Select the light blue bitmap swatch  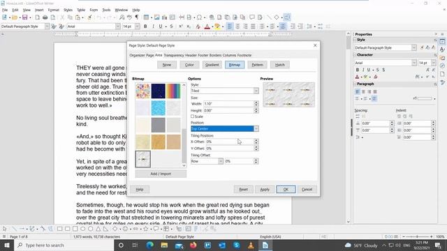[159, 108]
